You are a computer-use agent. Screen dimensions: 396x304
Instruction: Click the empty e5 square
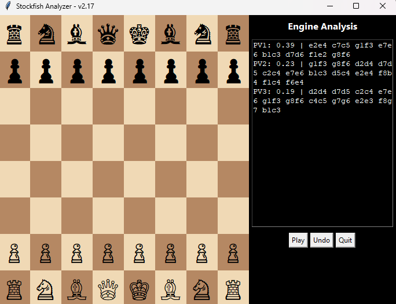coord(140,142)
